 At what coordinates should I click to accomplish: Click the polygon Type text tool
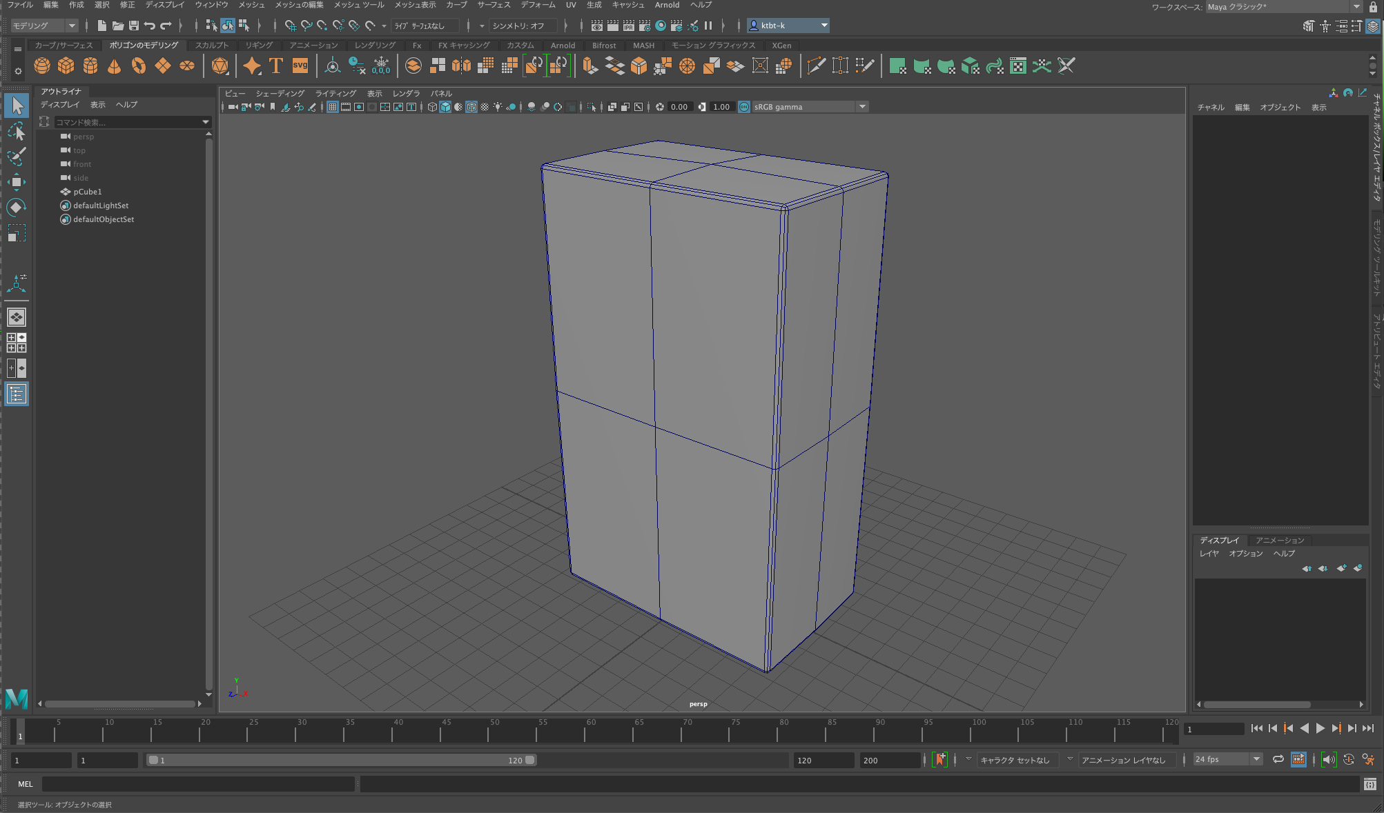coord(276,66)
